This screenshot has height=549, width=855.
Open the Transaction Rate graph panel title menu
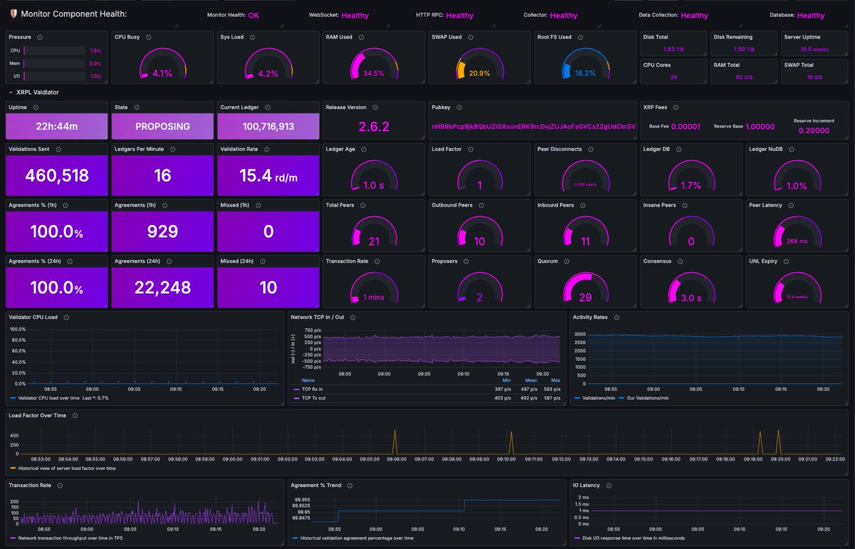click(30, 485)
